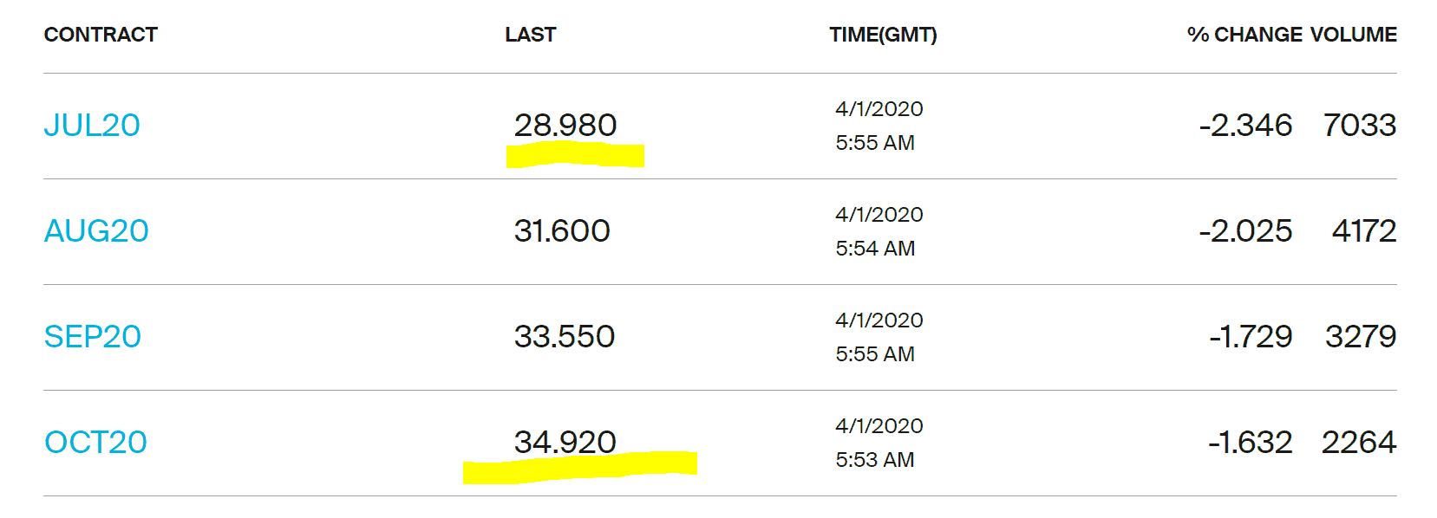
Task: Open the AUG20 contract link
Action: click(96, 231)
